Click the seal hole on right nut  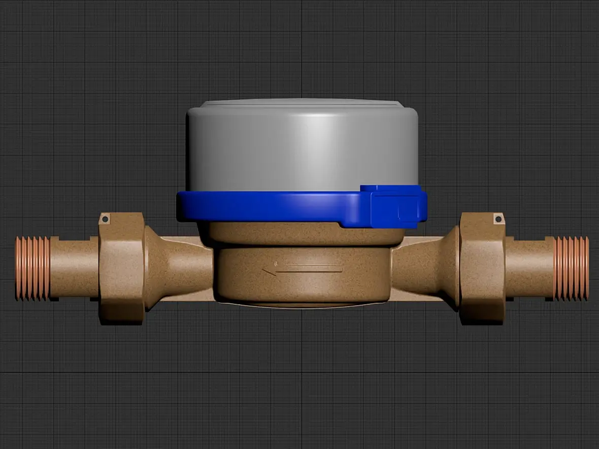[498, 219]
